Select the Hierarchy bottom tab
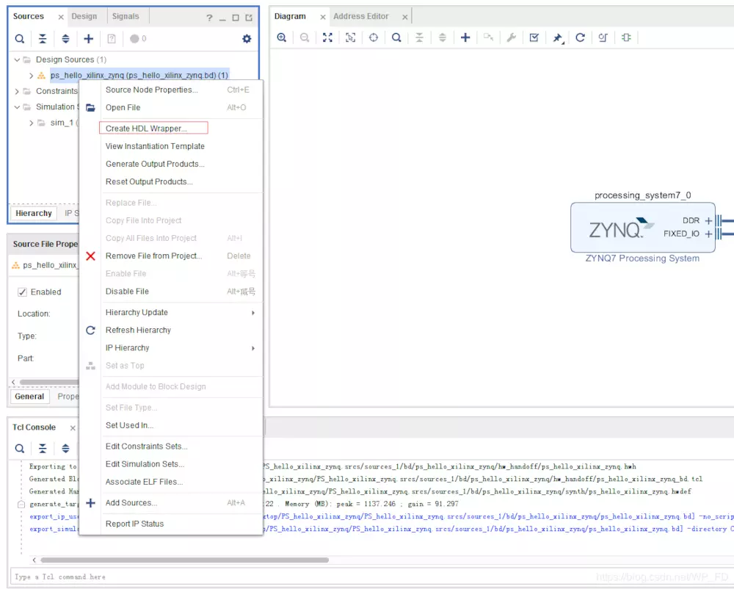Screen dimensions: 734x589 click(34, 214)
